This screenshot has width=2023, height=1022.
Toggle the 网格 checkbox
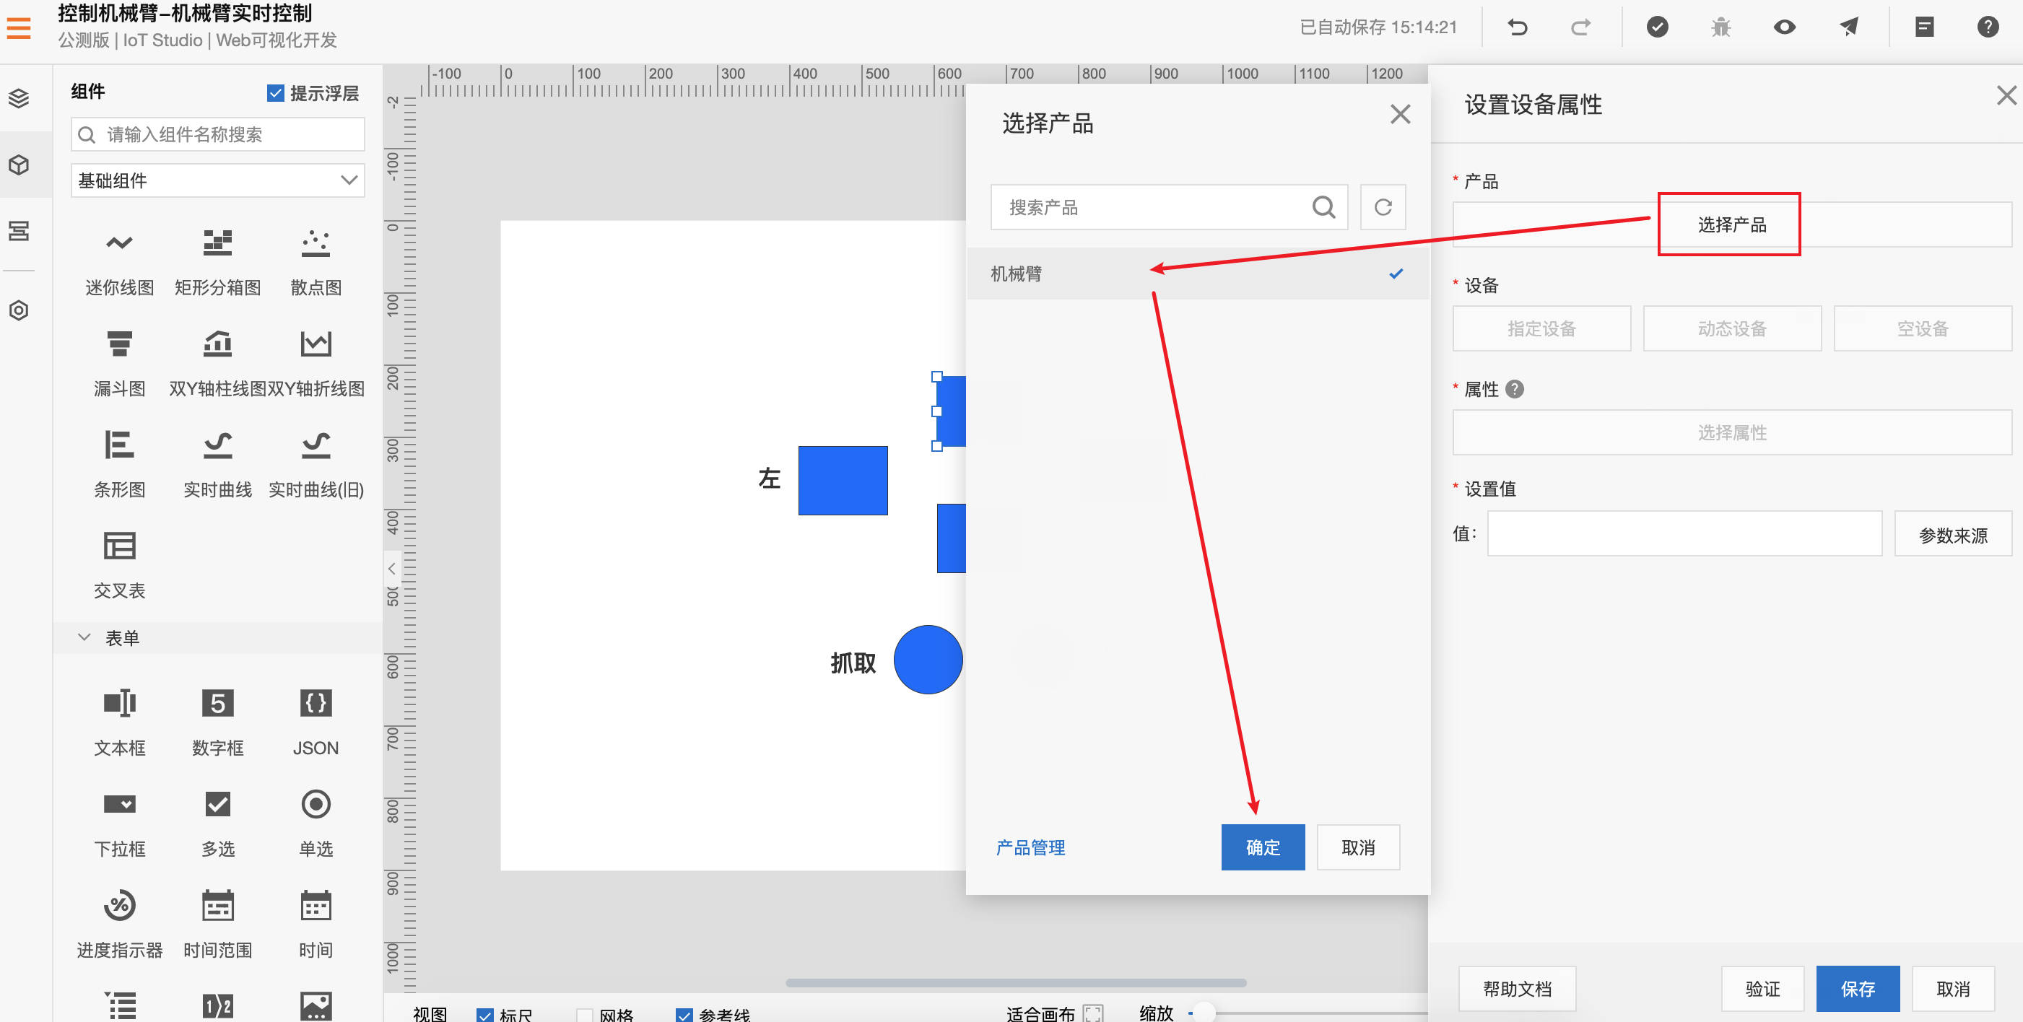point(584,1015)
